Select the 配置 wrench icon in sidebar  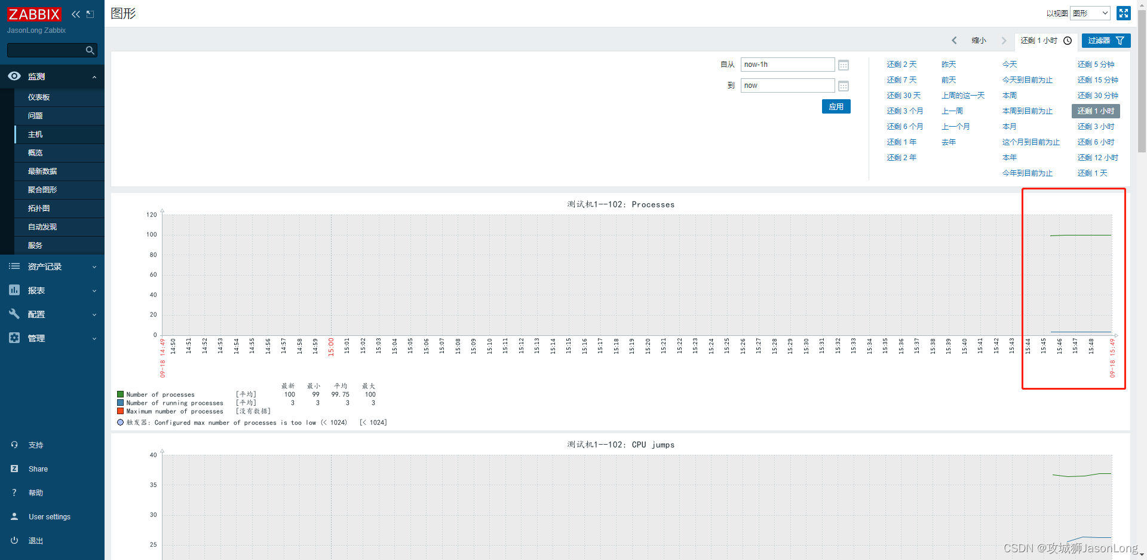click(14, 314)
